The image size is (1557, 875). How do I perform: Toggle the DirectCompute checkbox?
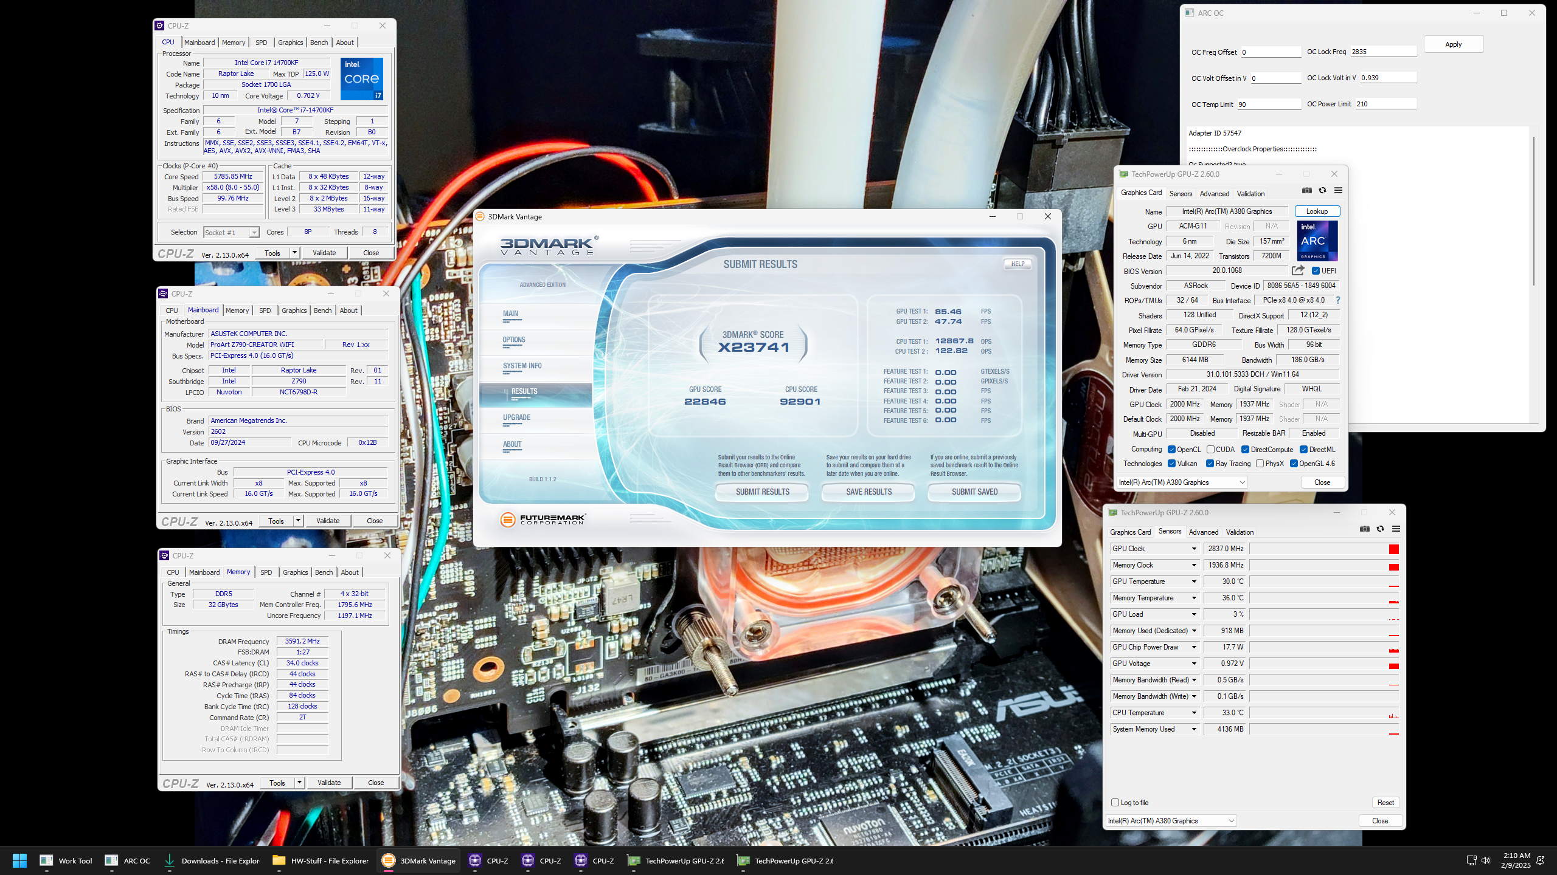click(x=1245, y=450)
